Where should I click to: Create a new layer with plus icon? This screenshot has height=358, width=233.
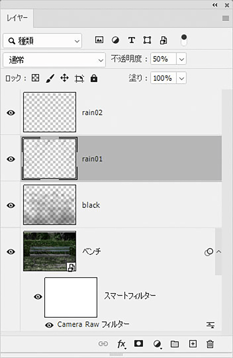[x=193, y=344]
